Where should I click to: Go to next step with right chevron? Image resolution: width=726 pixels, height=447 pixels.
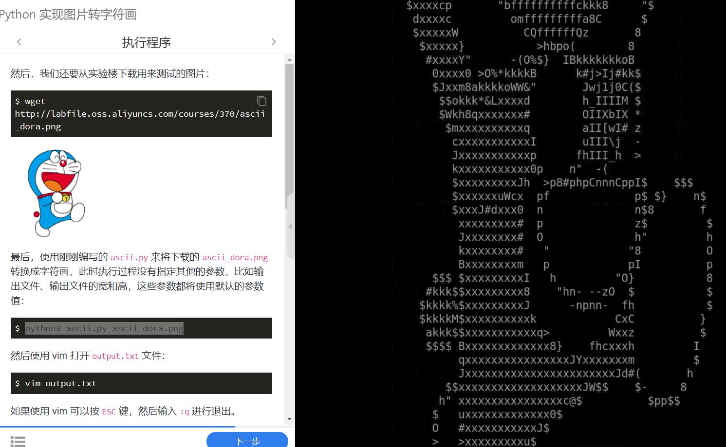coord(274,42)
